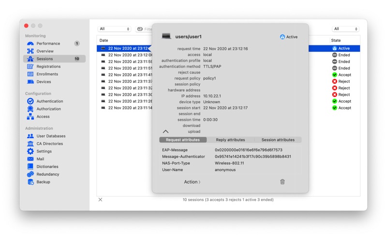
Task: Open Dictionaries in the sidebar
Action: coord(47,166)
